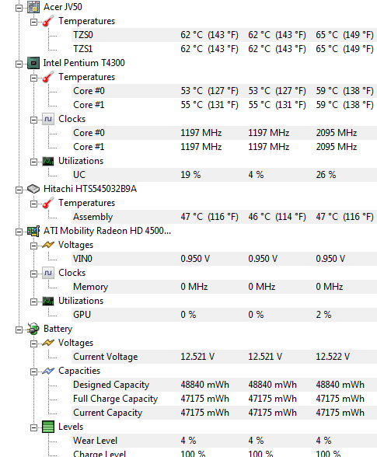Click the 12.522 V maximum voltage value

point(333,357)
